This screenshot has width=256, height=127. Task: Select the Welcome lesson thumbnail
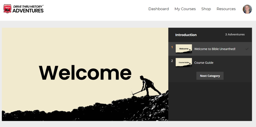pyautogui.click(x=184, y=49)
